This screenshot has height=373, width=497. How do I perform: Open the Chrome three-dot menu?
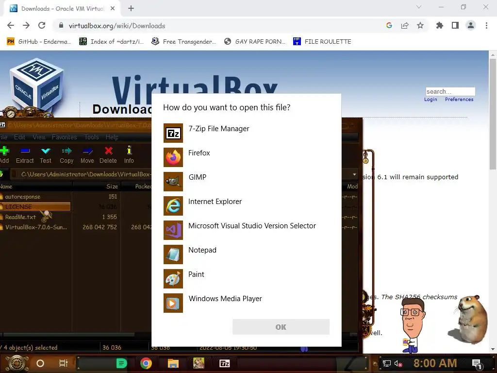click(x=486, y=25)
